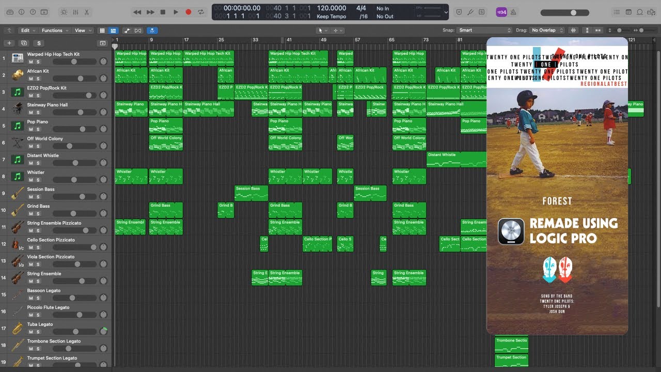Open the Functions menu in tracks area
This screenshot has width=661, height=372.
tap(55, 30)
